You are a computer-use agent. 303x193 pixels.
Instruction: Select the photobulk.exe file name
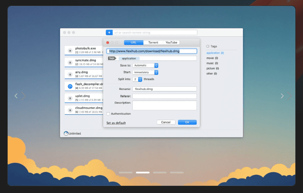click(85, 48)
